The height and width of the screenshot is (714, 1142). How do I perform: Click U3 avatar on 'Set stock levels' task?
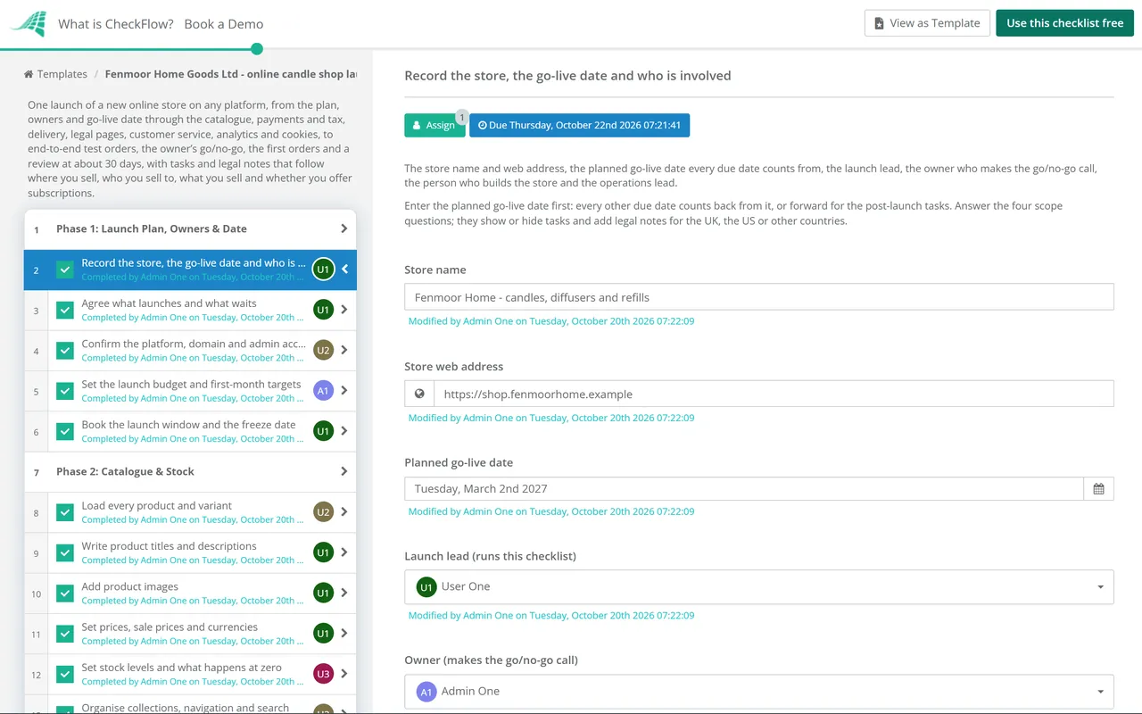323,674
